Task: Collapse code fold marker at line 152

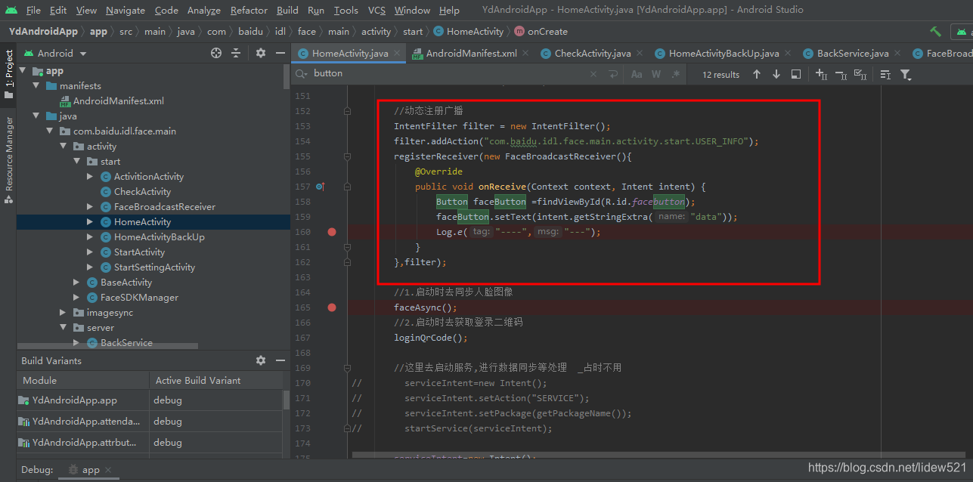Action: tap(347, 111)
